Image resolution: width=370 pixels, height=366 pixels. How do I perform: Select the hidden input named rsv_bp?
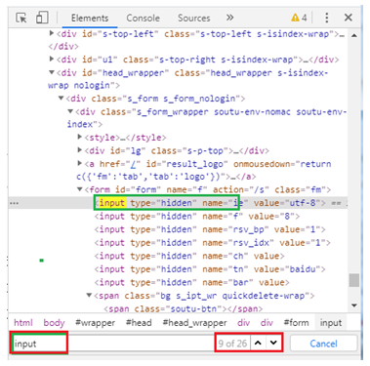click(x=210, y=229)
